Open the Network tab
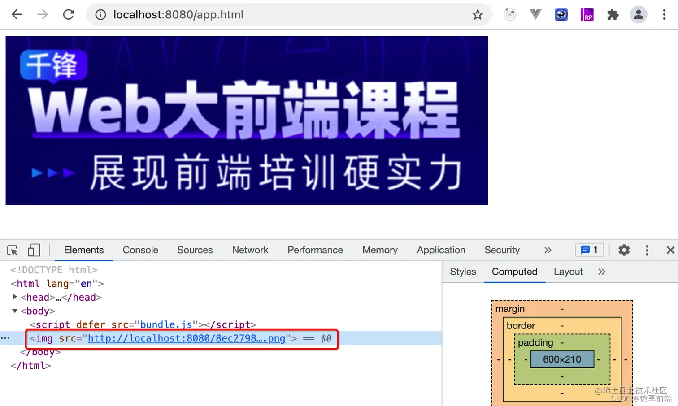678x406 pixels. tap(250, 250)
